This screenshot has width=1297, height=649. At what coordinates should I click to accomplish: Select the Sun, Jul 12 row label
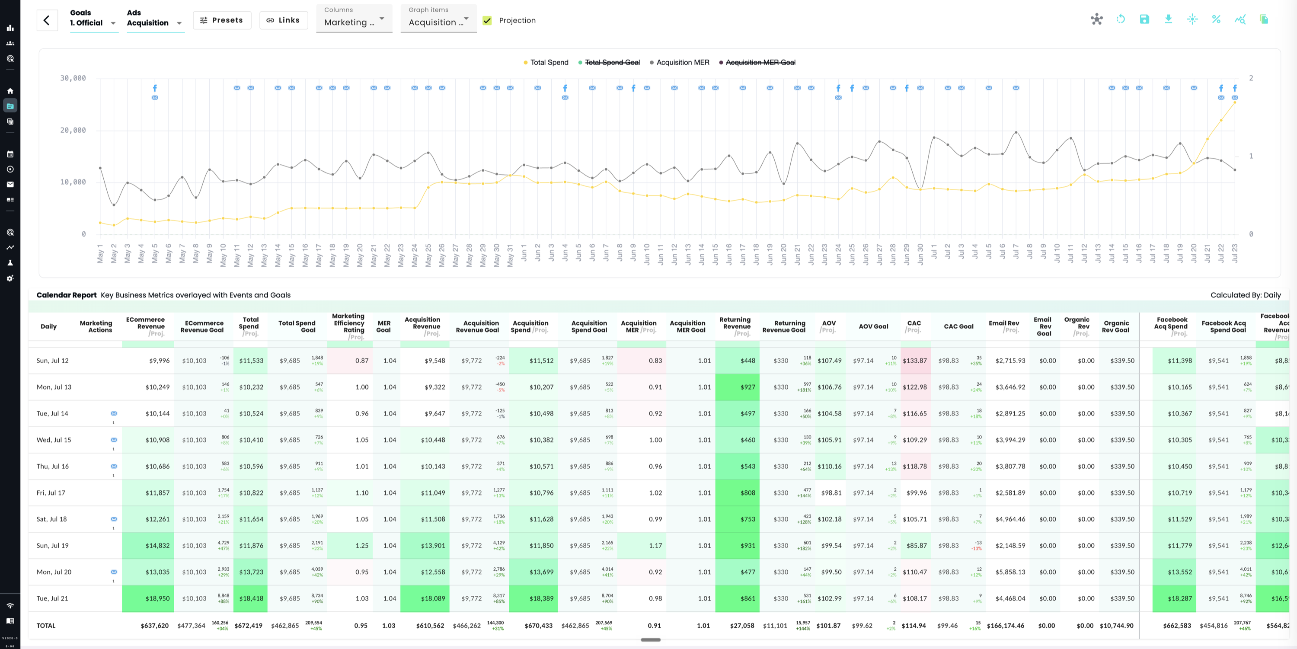click(x=52, y=361)
